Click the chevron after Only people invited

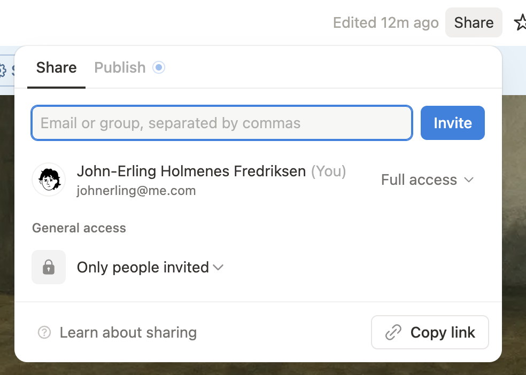click(x=218, y=267)
